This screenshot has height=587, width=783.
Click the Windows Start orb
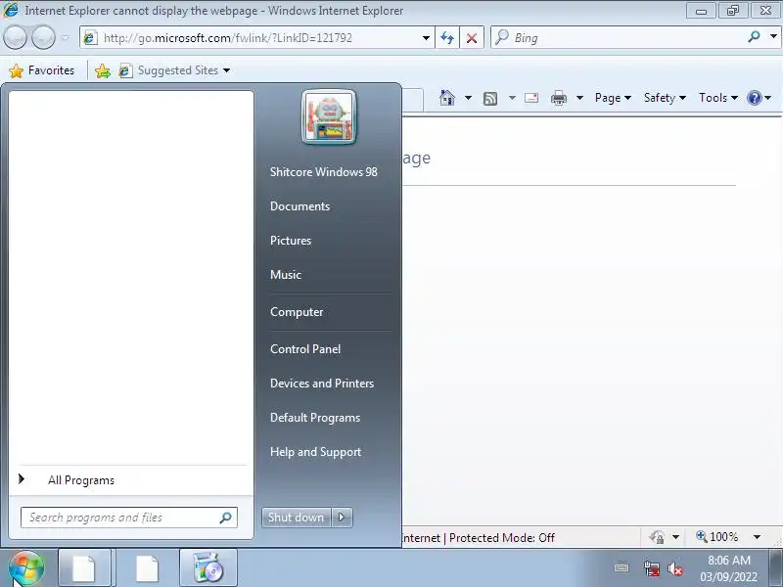(26, 568)
